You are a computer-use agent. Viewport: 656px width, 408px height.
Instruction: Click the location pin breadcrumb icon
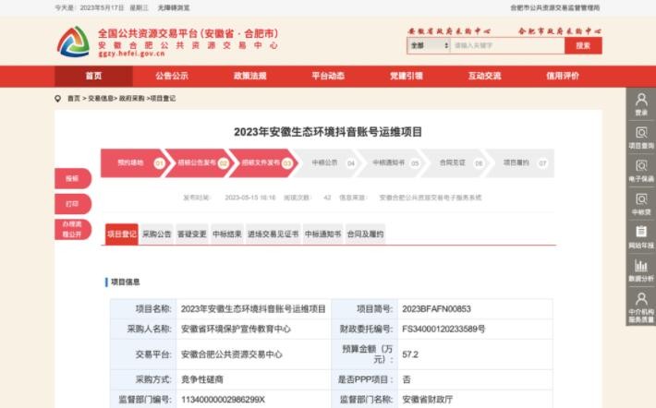[57, 99]
